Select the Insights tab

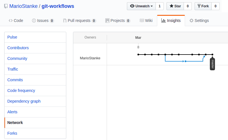click(x=171, y=21)
